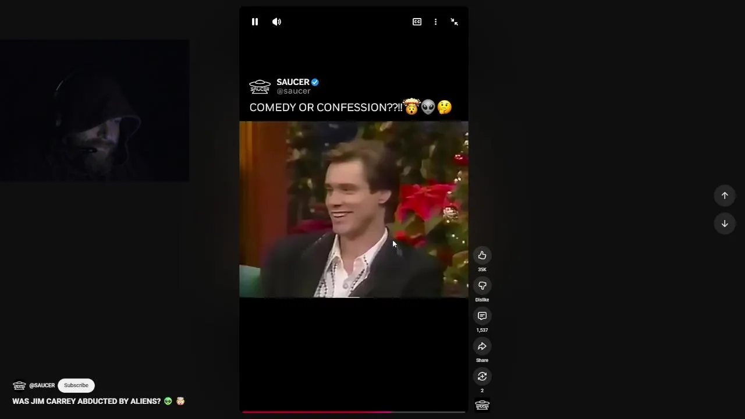Click the Jim Carrey video title

click(86, 401)
